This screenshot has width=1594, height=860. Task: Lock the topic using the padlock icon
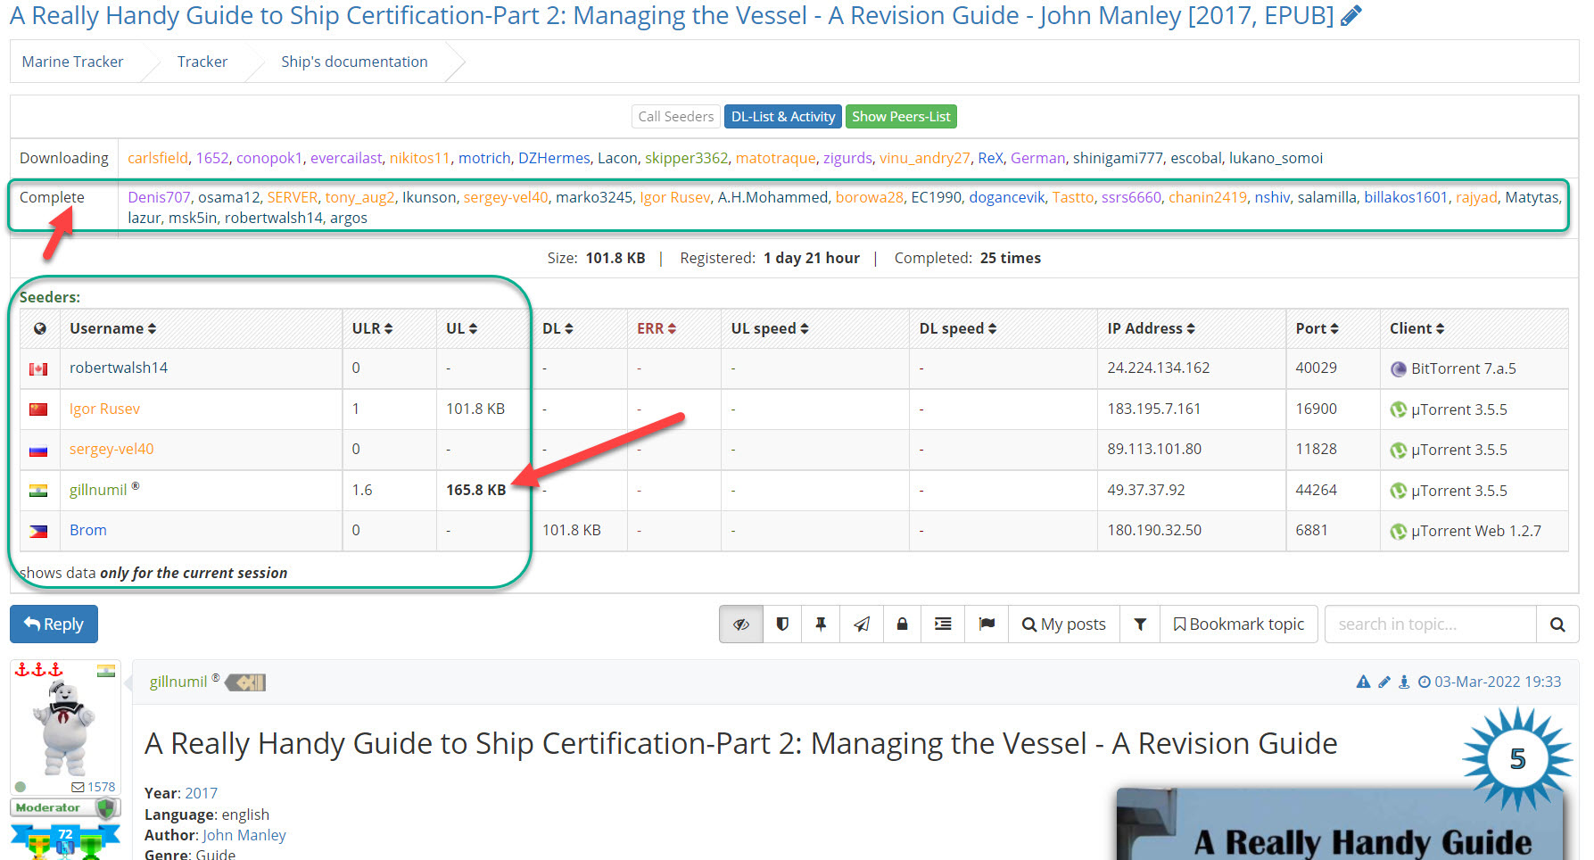(902, 624)
